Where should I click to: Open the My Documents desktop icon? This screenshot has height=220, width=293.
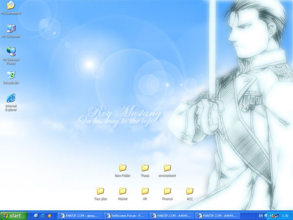pyautogui.click(x=11, y=8)
